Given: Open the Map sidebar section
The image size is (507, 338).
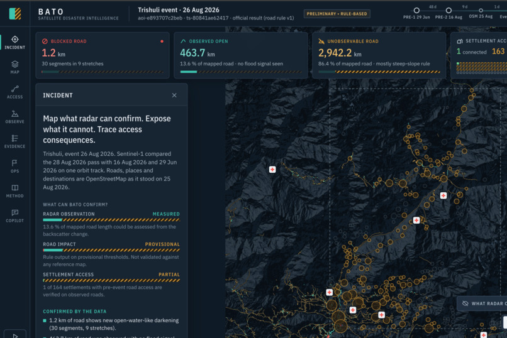Looking at the screenshot, I should [x=15, y=67].
